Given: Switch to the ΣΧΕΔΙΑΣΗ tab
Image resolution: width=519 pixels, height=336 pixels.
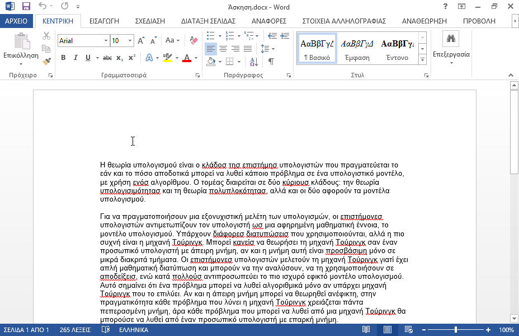Looking at the screenshot, I should point(150,21).
